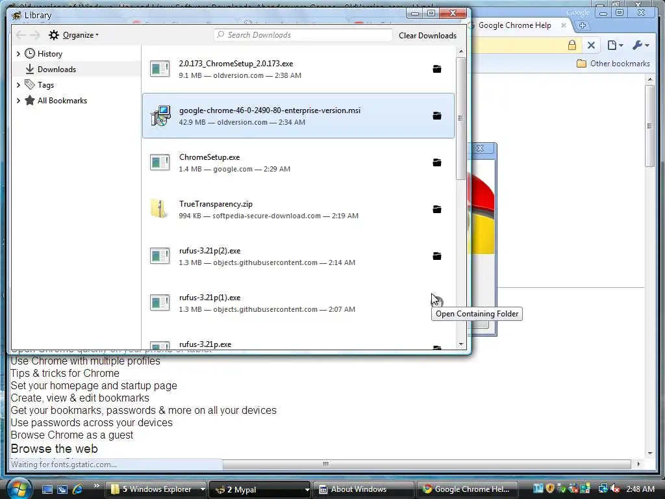Select Downloads in Library sidebar
The width and height of the screenshot is (665, 499).
click(x=77, y=69)
